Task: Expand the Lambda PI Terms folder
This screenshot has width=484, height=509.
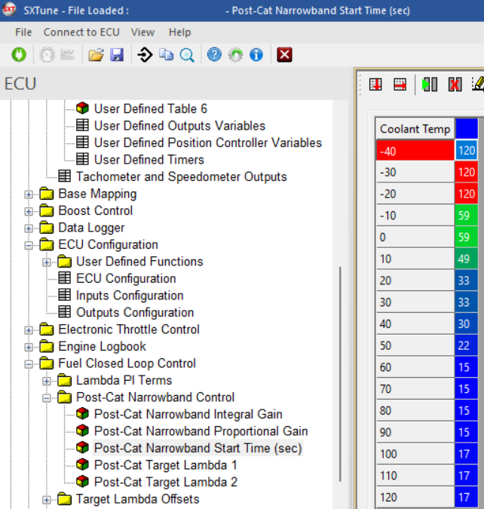Action: point(47,381)
